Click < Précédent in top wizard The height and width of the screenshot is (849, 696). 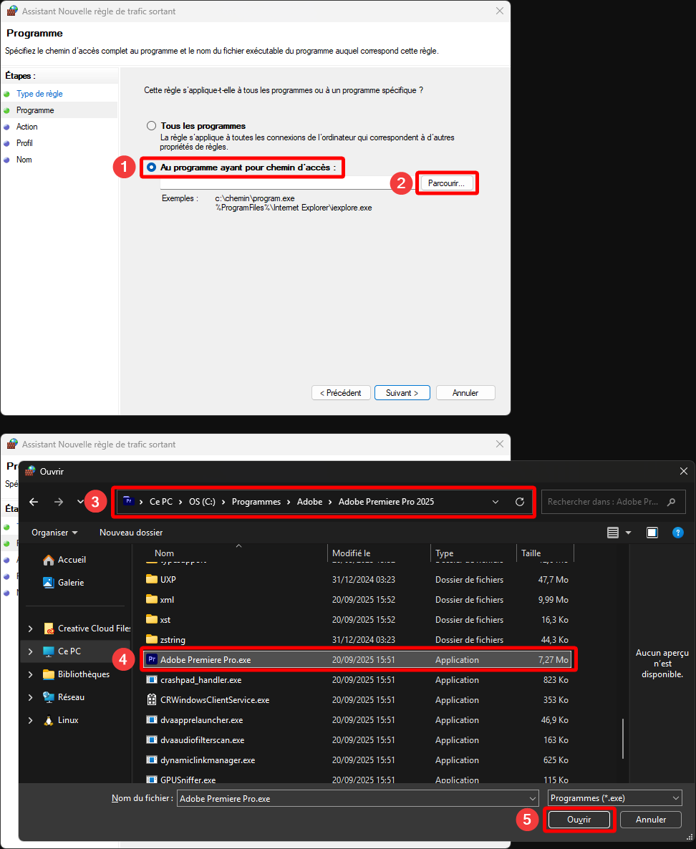coord(341,392)
